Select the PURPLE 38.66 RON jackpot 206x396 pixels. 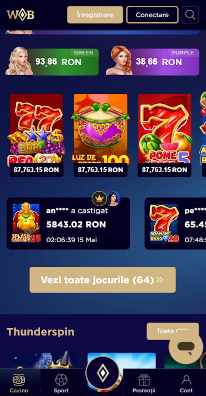[x=152, y=61]
